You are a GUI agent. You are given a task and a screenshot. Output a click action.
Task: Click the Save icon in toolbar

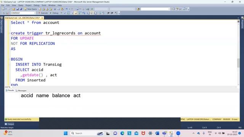pos(18,9)
